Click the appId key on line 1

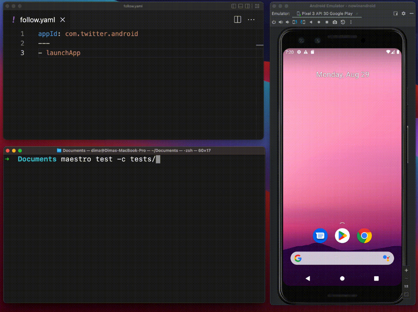tap(48, 34)
